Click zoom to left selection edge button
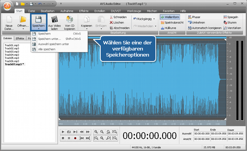This screenshot has width=247, height=151. (96, 138)
